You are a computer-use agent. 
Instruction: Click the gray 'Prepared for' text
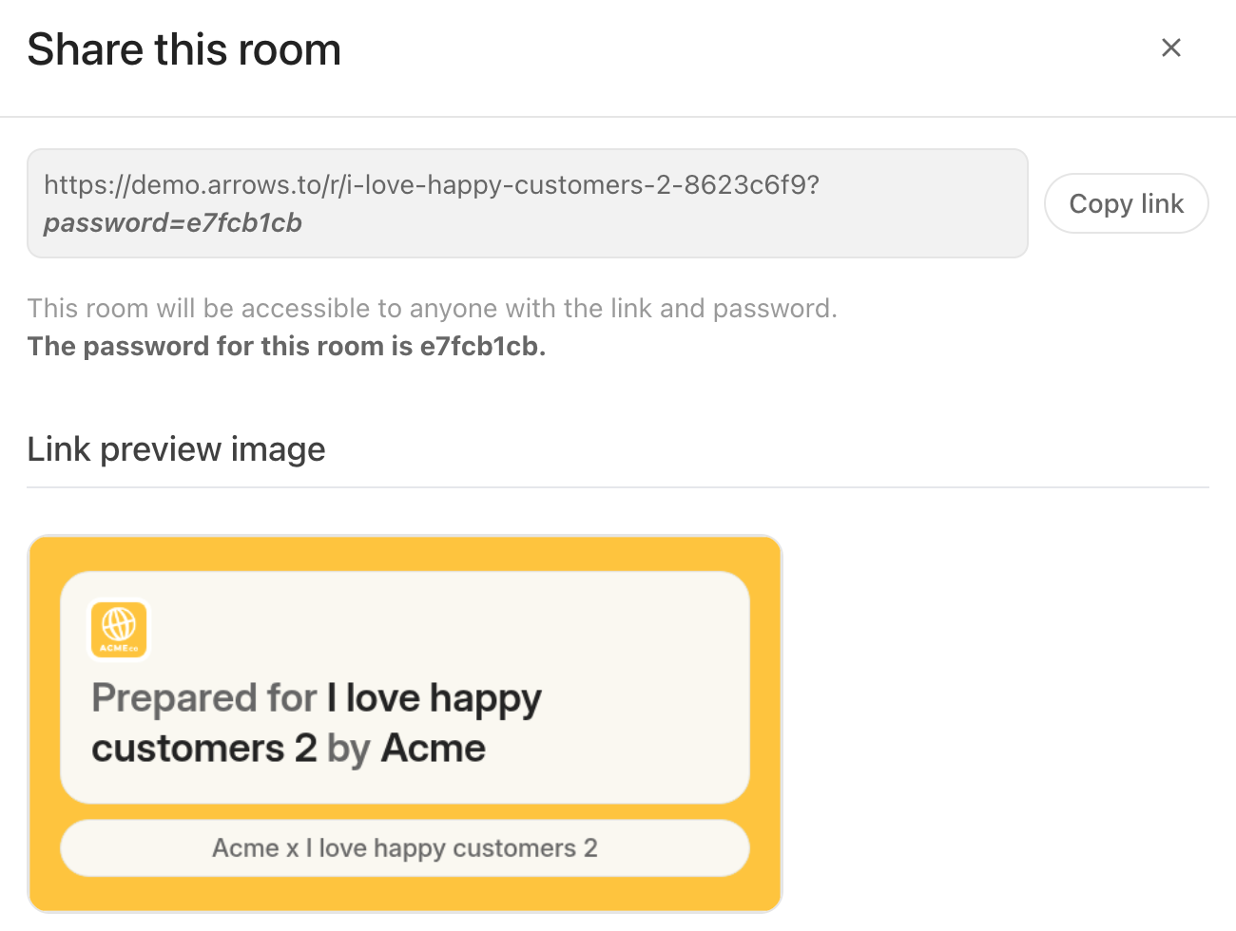point(203,698)
